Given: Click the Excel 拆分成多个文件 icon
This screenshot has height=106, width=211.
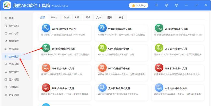Looking at the screenshot, I should 159,28.
